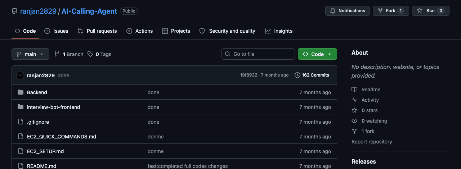Open the Pull requests tab
The image size is (461, 169).
click(x=97, y=31)
